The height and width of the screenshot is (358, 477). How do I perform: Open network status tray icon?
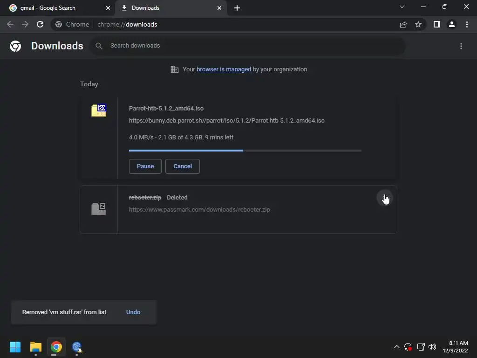(421, 347)
